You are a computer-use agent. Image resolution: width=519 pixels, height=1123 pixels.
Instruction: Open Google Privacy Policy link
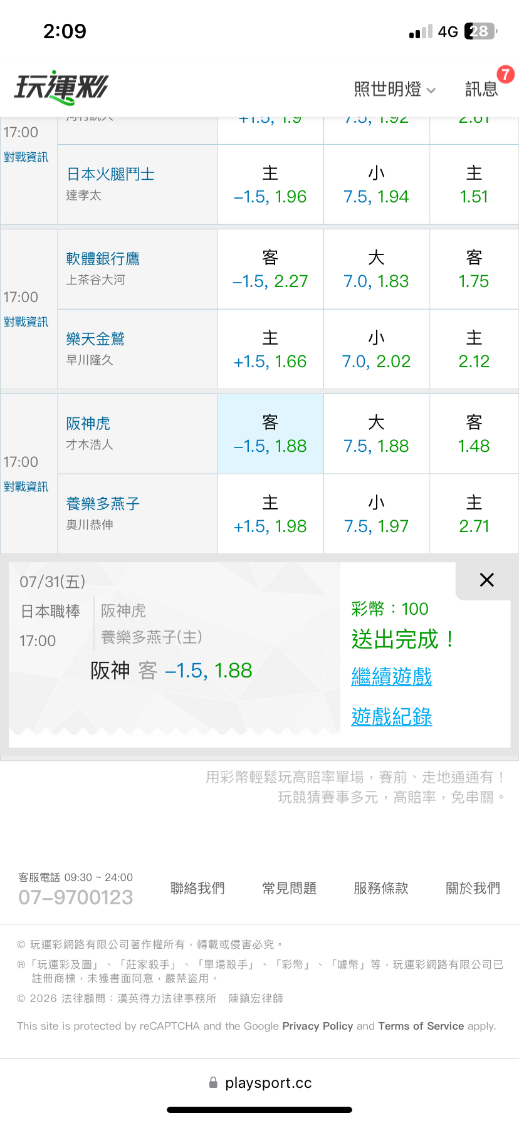click(318, 1026)
